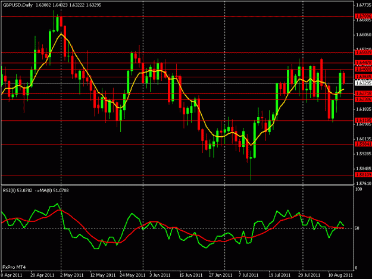Select the 1.62386 red price level label

[363, 99]
